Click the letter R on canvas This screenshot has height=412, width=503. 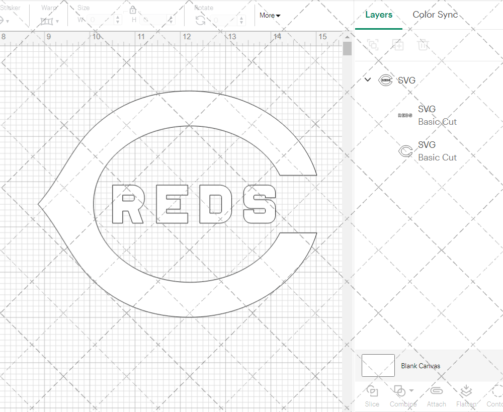[x=128, y=204]
